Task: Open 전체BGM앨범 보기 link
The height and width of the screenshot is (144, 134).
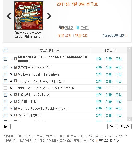Action: click(114, 36)
